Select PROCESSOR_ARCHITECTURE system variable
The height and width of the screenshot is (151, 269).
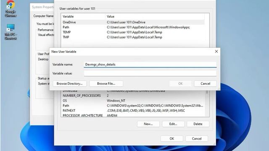(x=133, y=115)
